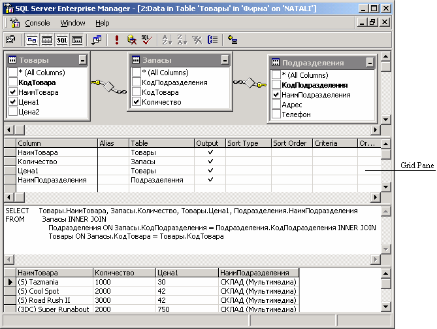Viewport: 437px width, 329px height.
Task: Collapse the Запасы table window
Action: pos(225,60)
